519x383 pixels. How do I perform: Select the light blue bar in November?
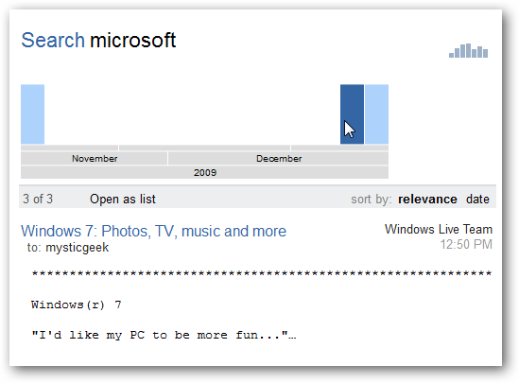point(32,114)
